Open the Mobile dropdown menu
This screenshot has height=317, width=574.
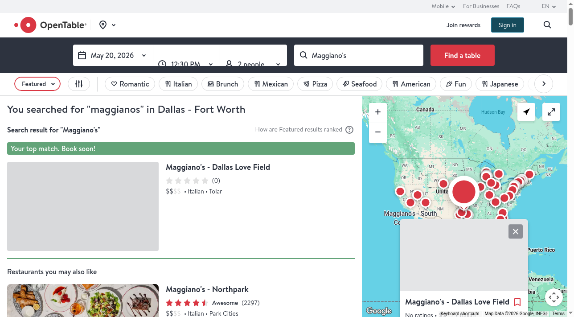point(443,6)
